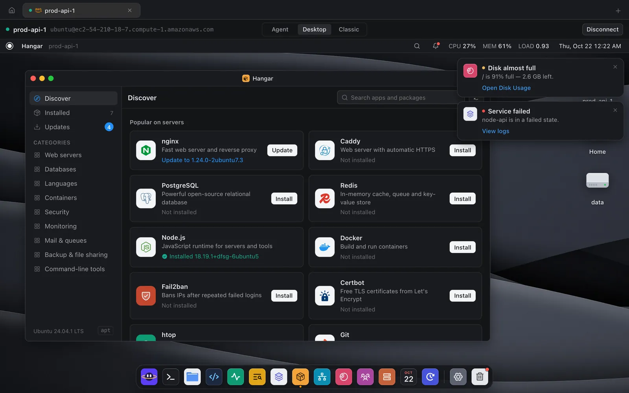This screenshot has width=629, height=393.
Task: Switch to Agent mode
Action: pyautogui.click(x=280, y=29)
